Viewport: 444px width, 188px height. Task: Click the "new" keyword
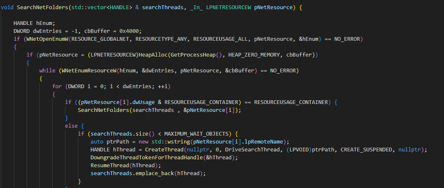tap(144, 142)
